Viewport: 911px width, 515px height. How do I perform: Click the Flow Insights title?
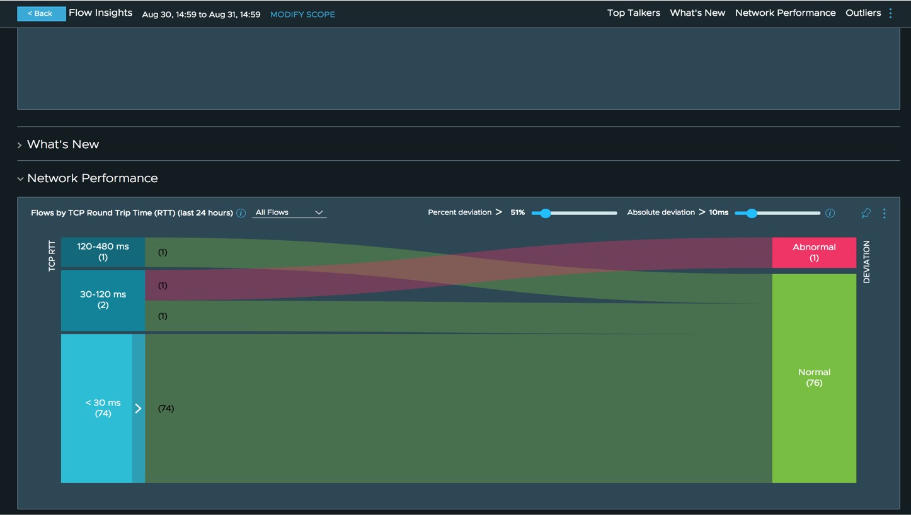pyautogui.click(x=101, y=13)
